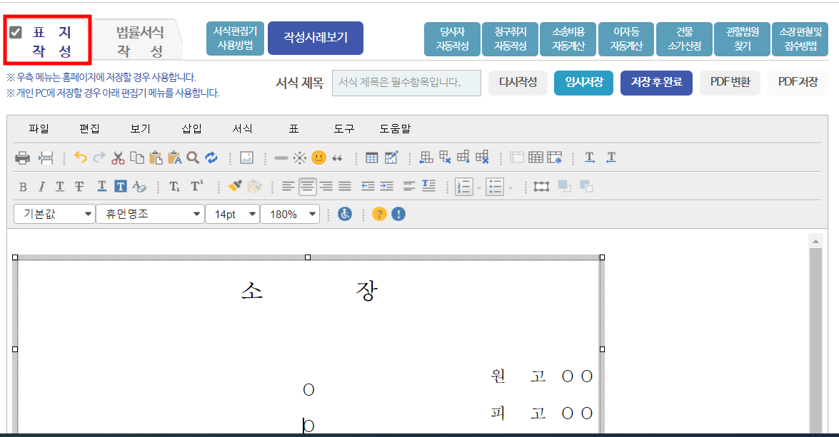Viewport: 839px width, 437px height.
Task: Click the 서식 제목 input field
Action: pyautogui.click(x=406, y=83)
